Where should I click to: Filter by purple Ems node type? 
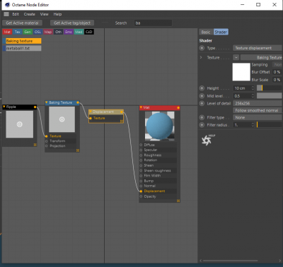tap(69, 32)
